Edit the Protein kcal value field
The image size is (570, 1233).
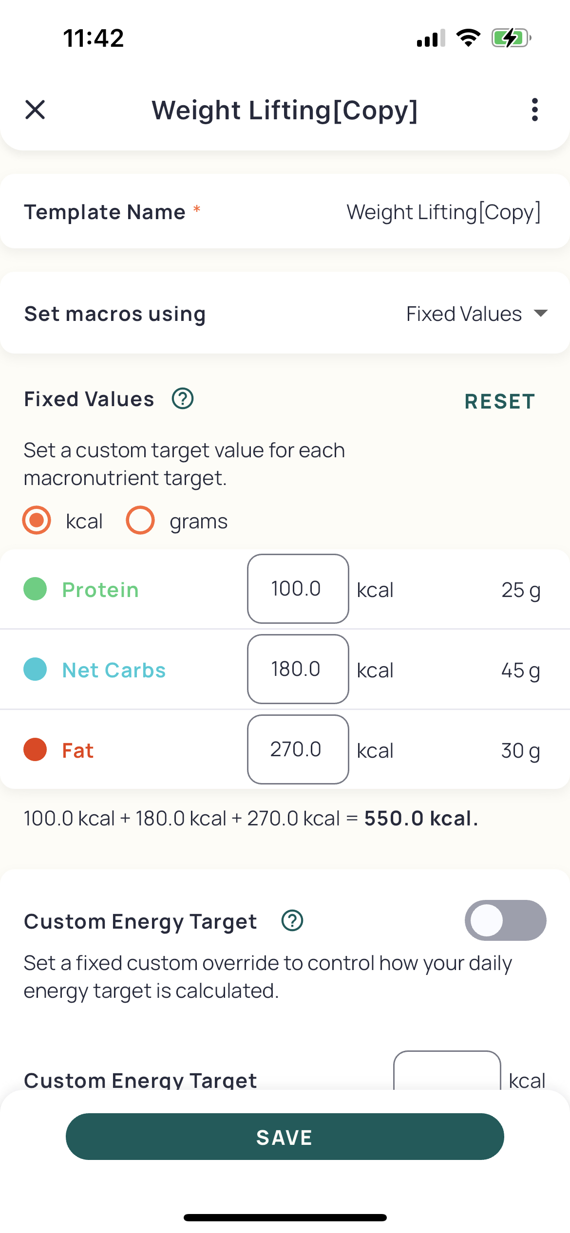coord(298,589)
